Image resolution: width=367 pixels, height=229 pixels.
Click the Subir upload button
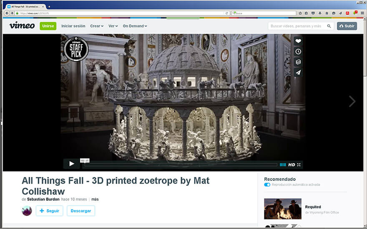(x=347, y=26)
